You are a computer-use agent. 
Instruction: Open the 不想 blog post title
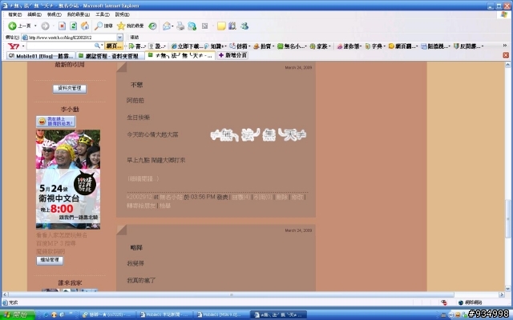pyautogui.click(x=136, y=85)
